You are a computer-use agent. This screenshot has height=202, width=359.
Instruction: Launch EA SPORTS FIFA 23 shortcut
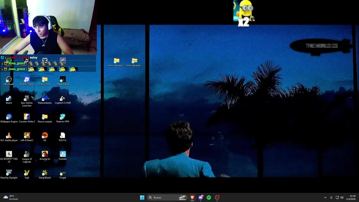coord(9,157)
